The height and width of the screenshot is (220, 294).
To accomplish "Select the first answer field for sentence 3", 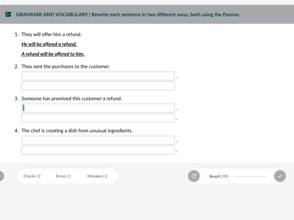I will coord(98,108).
